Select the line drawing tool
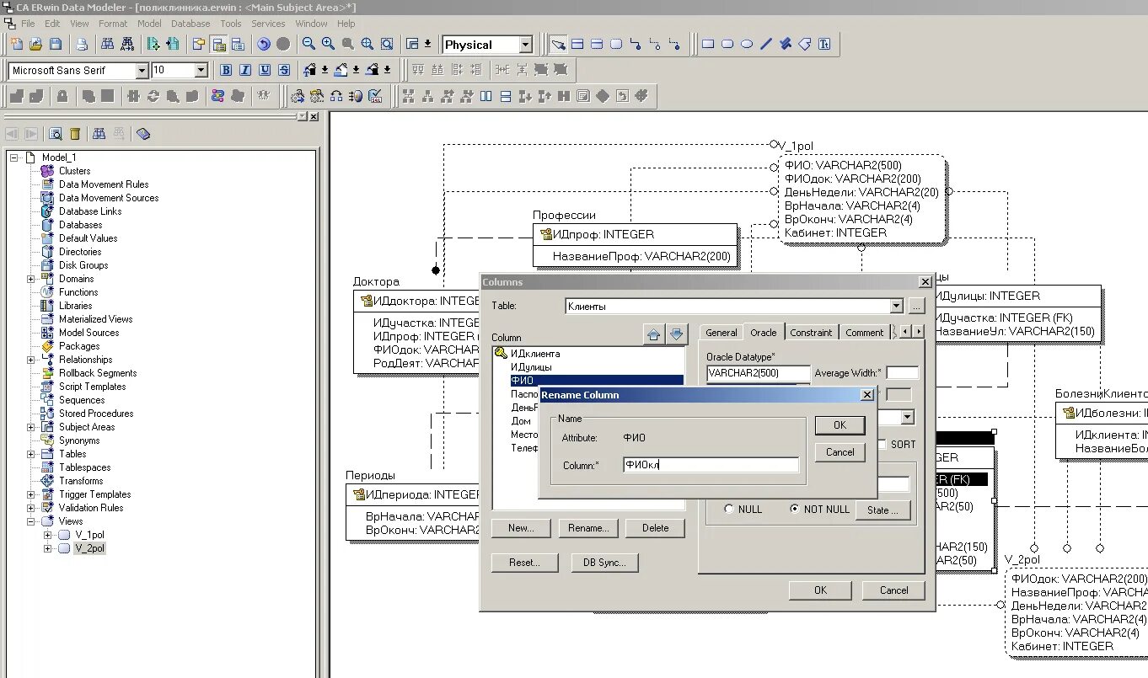The image size is (1148, 678). tap(766, 44)
